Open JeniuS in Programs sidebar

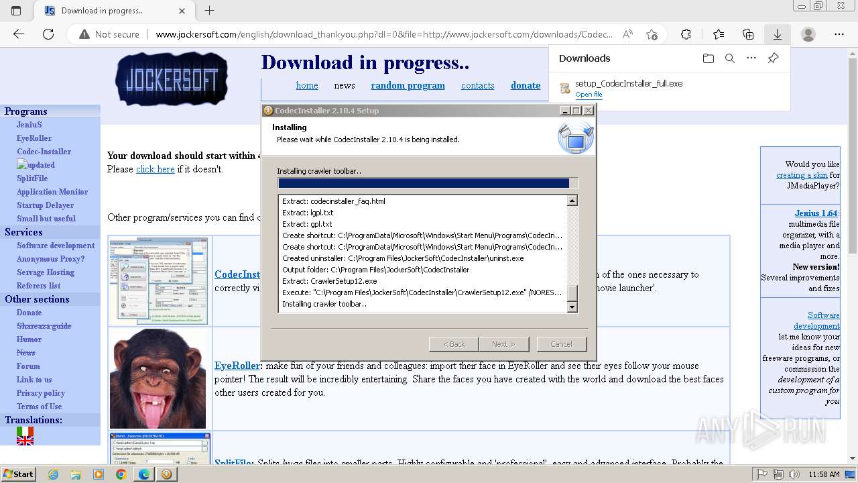[x=29, y=125]
